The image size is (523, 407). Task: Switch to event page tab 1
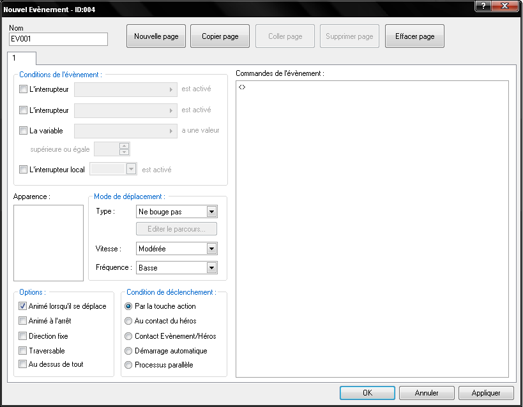tap(22, 58)
